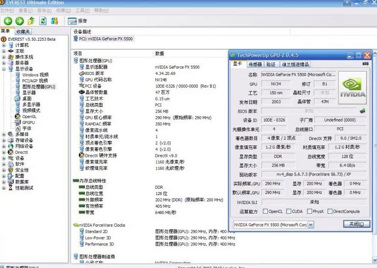Click the Refresh toolbar icon

pyautogui.click(x=43, y=21)
